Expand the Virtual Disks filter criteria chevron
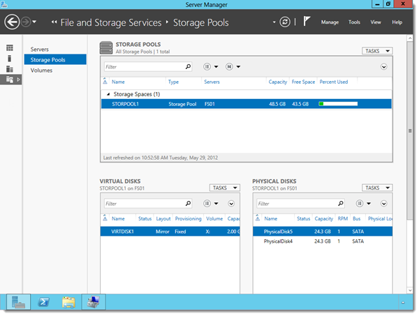This screenshot has width=419, height=316. tap(231, 204)
